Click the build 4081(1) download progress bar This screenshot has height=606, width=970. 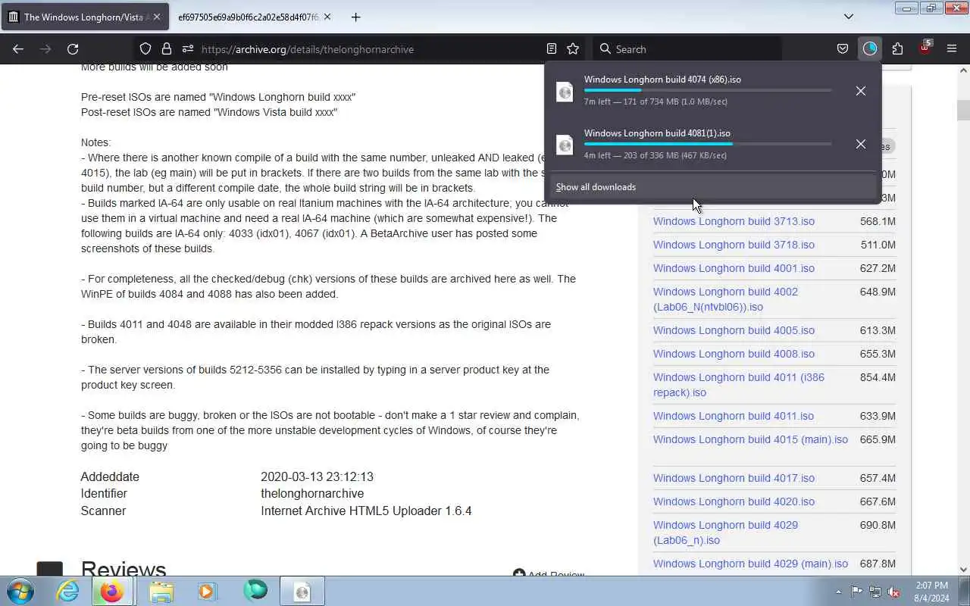pos(707,144)
